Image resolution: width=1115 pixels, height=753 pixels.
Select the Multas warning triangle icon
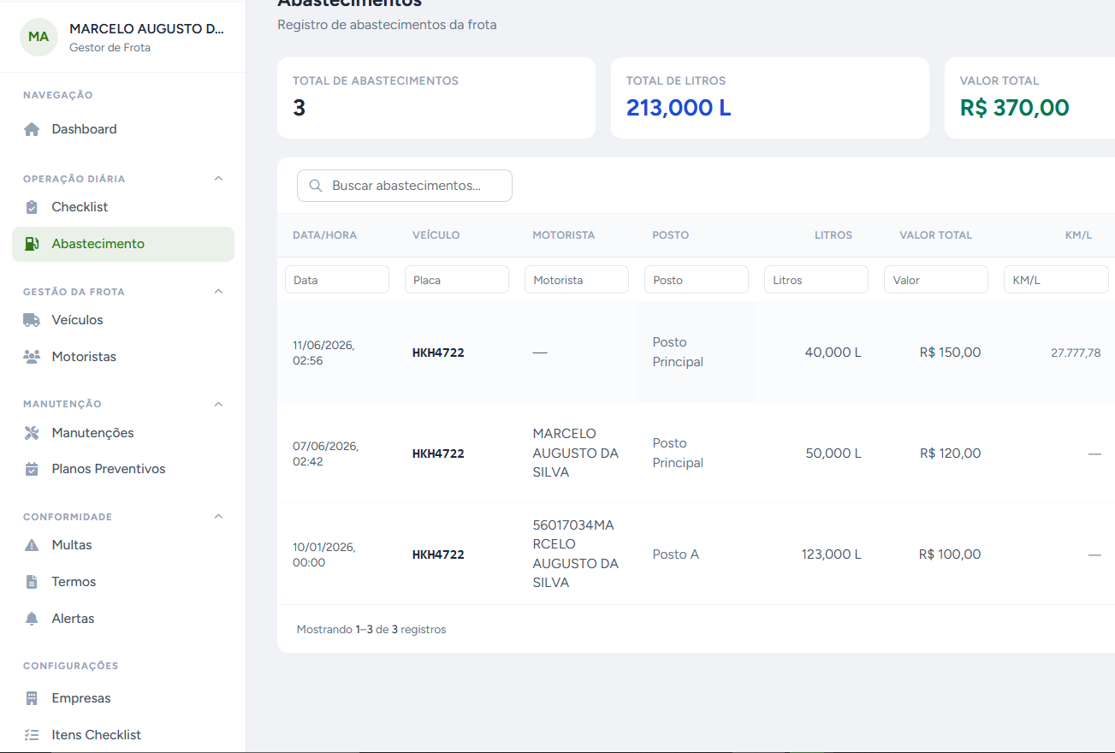(32, 545)
